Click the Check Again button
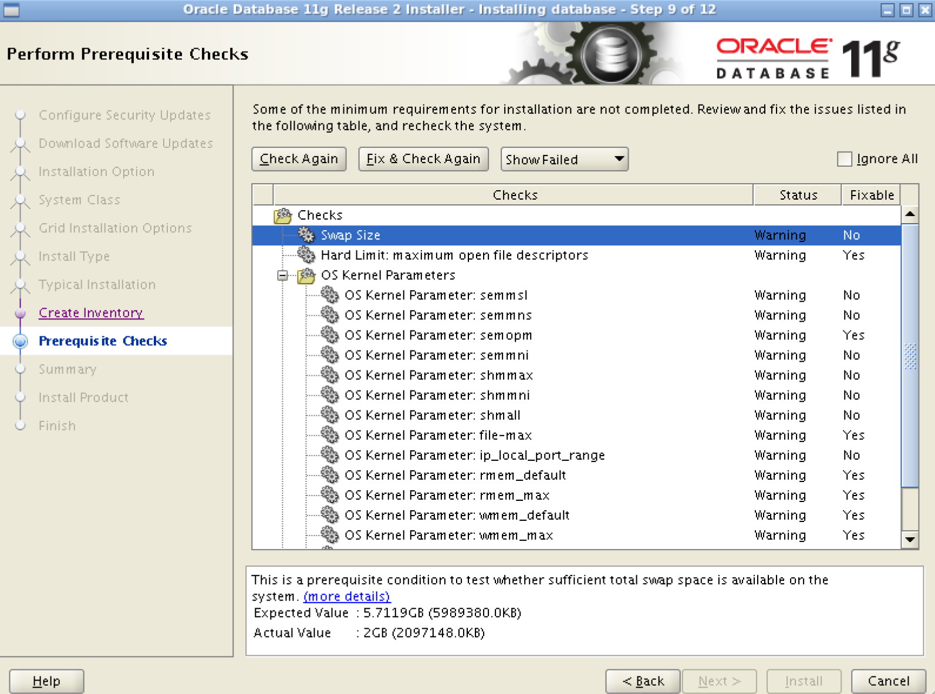The image size is (935, 694). [299, 159]
